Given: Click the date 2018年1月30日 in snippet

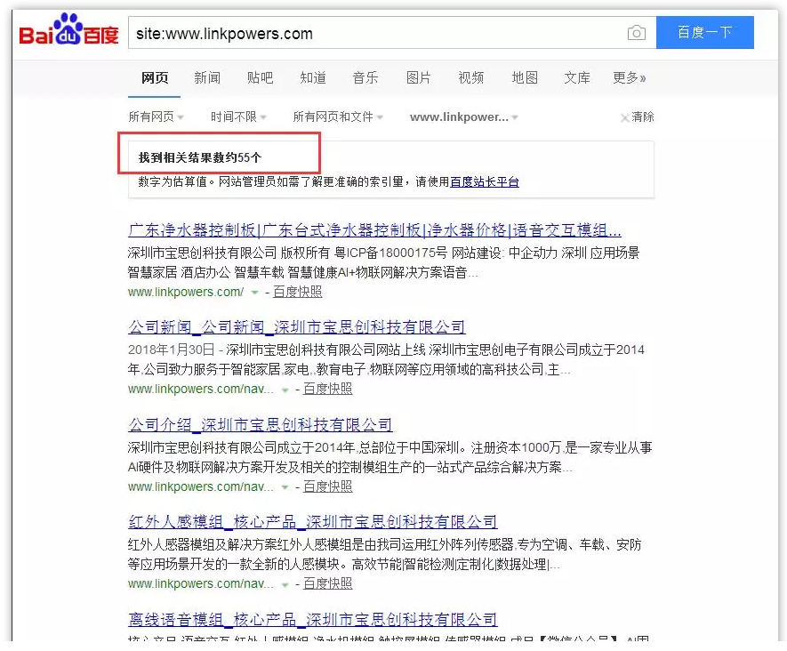Looking at the screenshot, I should click(171, 350).
